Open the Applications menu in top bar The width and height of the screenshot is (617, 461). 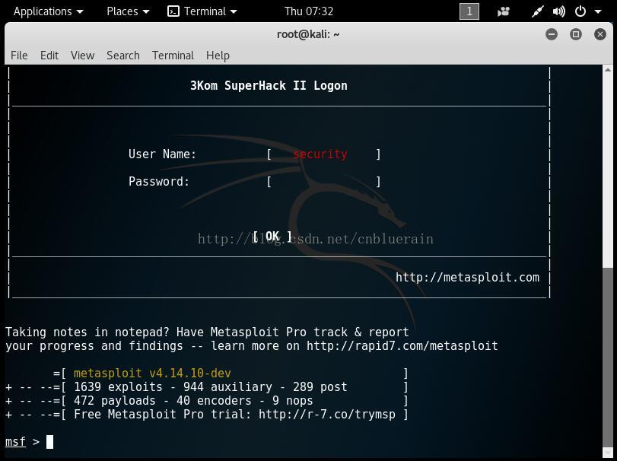[48, 11]
